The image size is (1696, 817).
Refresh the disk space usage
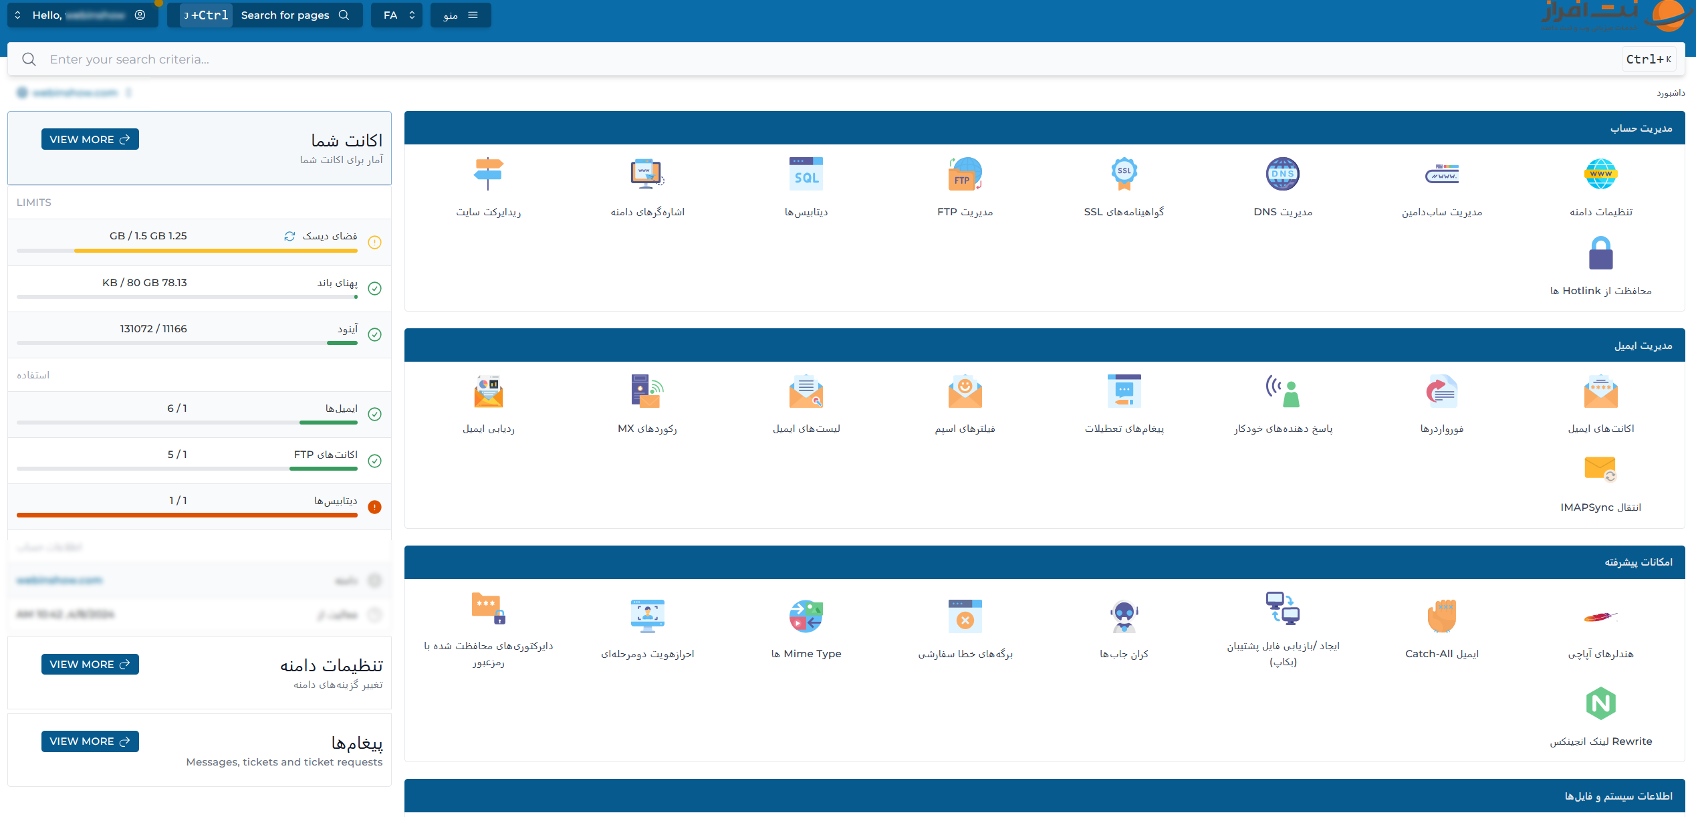click(x=289, y=236)
